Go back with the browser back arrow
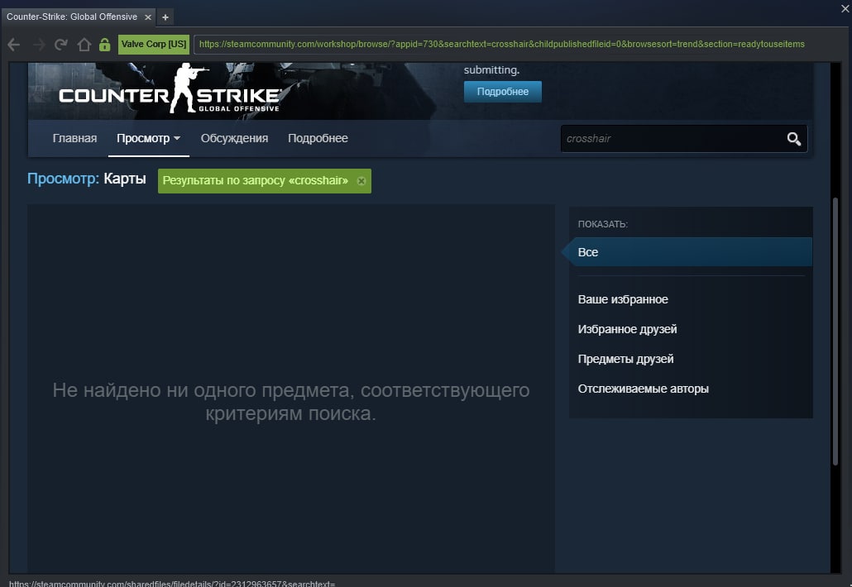The image size is (852, 587). pos(13,45)
